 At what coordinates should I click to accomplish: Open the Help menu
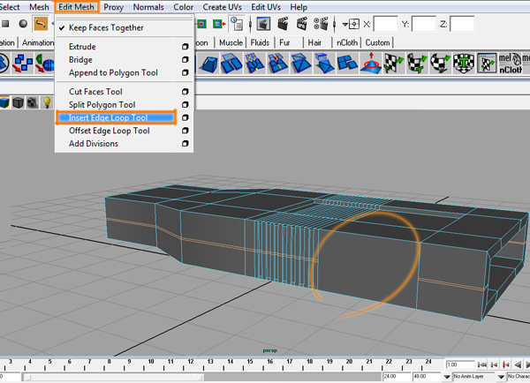299,7
